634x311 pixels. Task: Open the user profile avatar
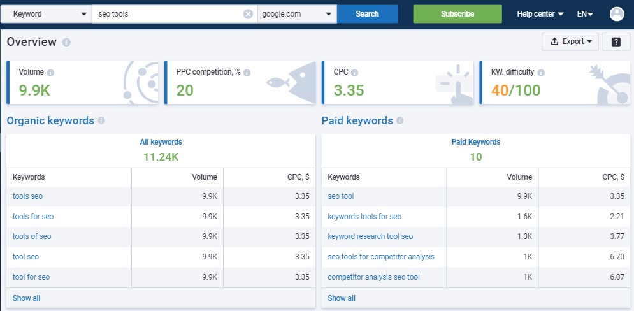point(617,14)
